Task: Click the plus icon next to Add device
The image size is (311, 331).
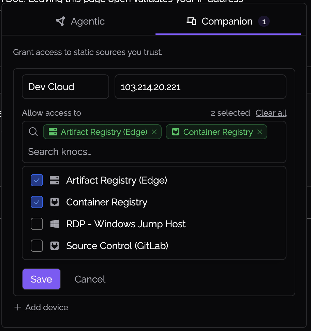Action: pyautogui.click(x=18, y=307)
